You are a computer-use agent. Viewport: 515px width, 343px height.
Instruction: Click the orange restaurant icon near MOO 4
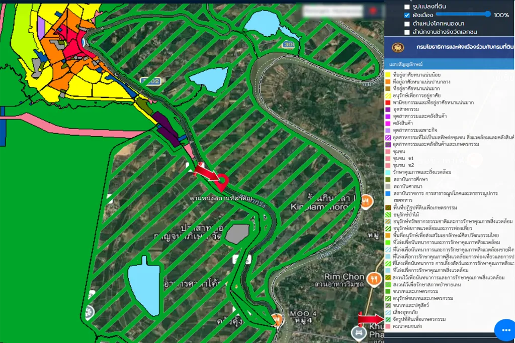[x=276, y=318]
